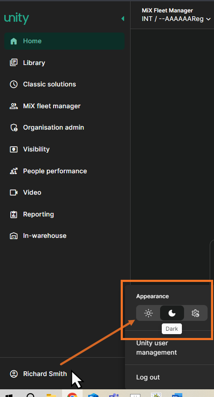The width and height of the screenshot is (214, 397).
Task: Click the Unity logo
Action: click(16, 19)
